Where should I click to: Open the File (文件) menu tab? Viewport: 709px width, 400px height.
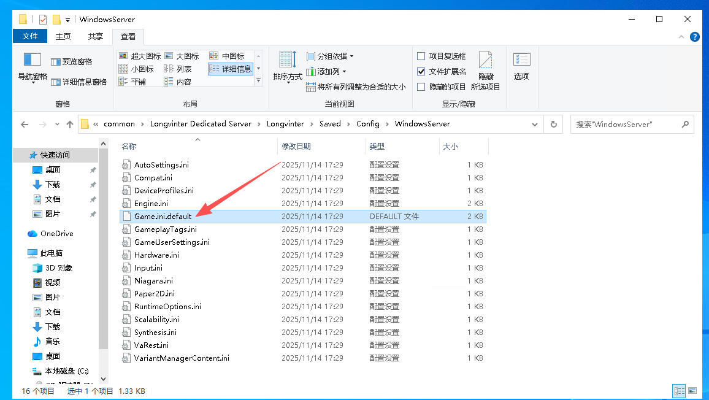(30, 37)
